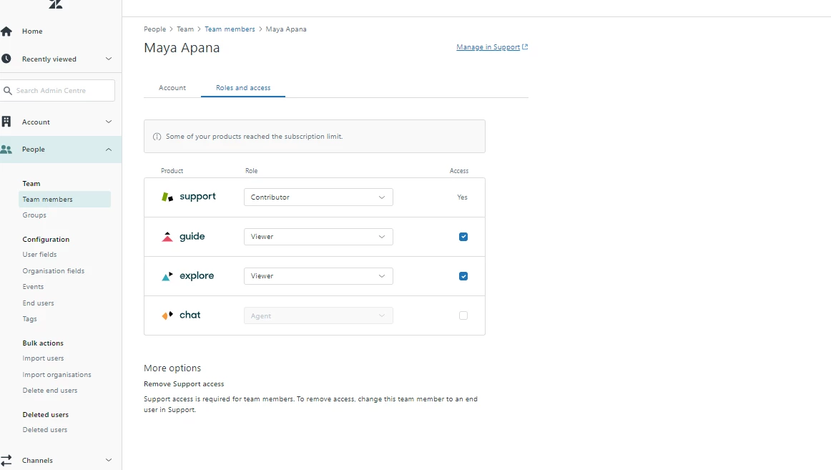This screenshot has height=470, width=831.
Task: Tick the Chat access checkbox
Action: click(x=463, y=315)
